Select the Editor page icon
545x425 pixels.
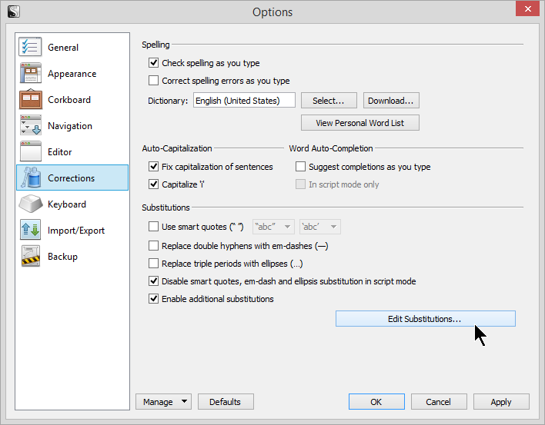(x=30, y=152)
